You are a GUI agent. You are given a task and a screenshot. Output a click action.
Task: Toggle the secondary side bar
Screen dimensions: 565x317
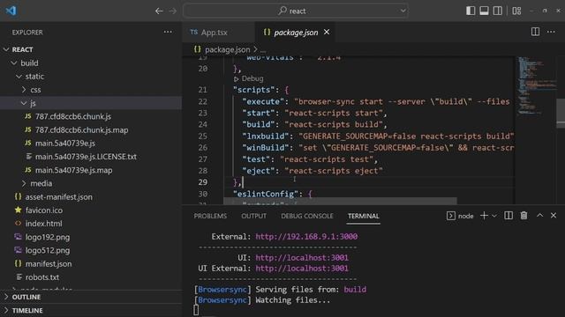498,11
